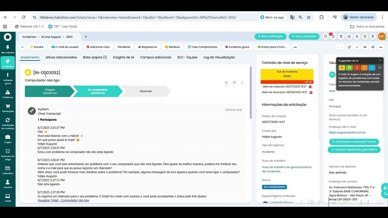Close the Sugestões de IA popup
Image resolution: width=388 pixels, height=218 pixels.
pos(380,61)
